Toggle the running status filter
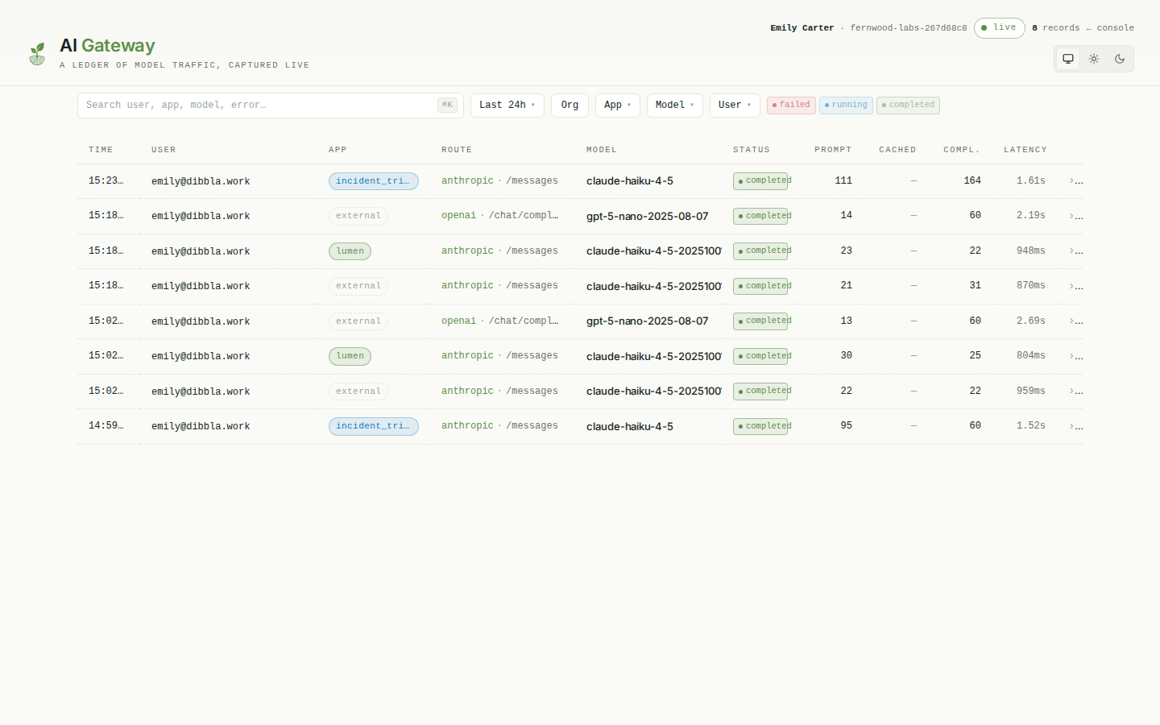Viewport: 1160px width, 725px height. [x=846, y=105]
